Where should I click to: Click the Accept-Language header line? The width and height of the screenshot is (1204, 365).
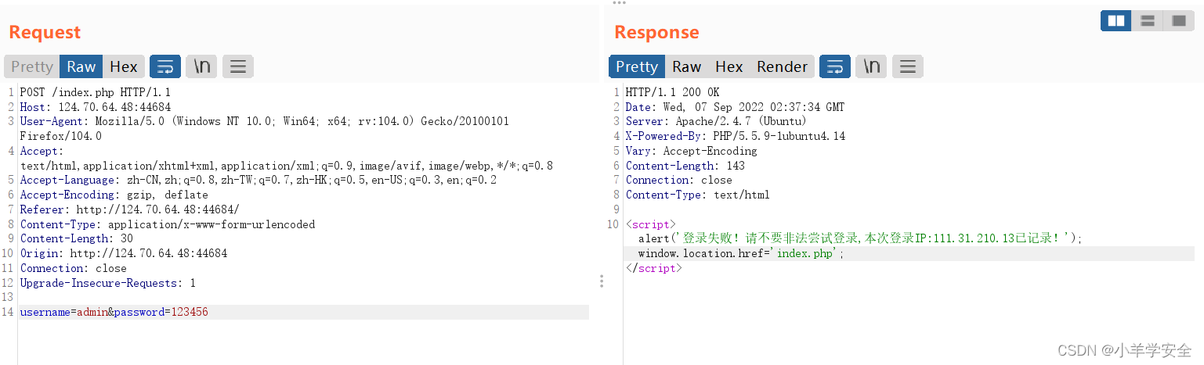coord(258,180)
